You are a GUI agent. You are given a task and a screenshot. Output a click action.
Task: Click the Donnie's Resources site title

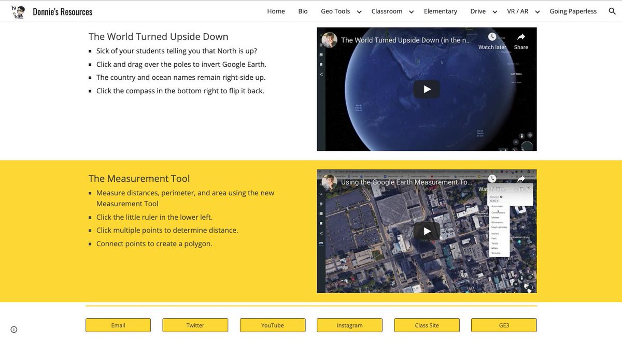click(62, 11)
